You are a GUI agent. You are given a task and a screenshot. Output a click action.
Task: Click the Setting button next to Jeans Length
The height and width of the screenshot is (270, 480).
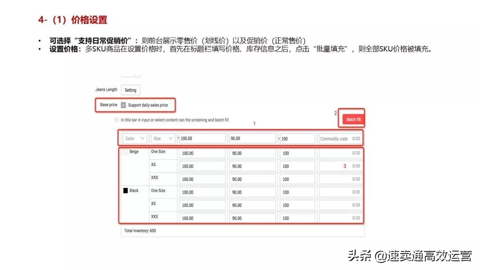130,90
